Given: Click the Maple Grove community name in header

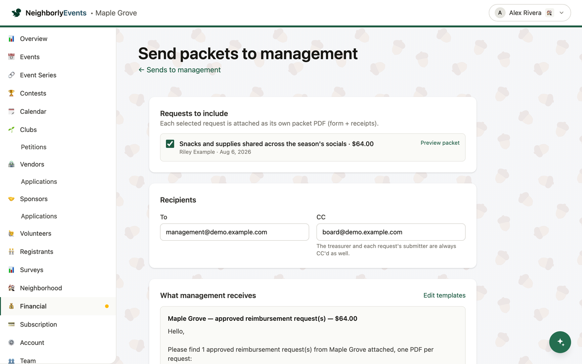Looking at the screenshot, I should point(116,13).
